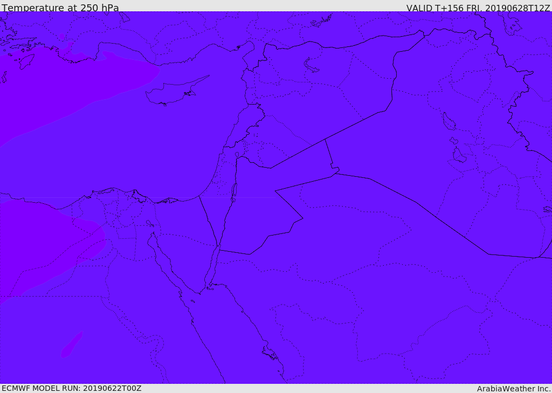Click the Sea of Galilee outline
Viewport: 552px width, 393px height.
[x=237, y=155]
